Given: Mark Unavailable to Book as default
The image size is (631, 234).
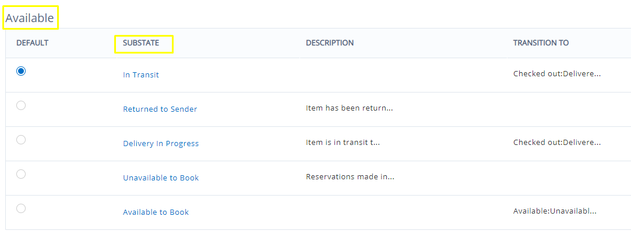Looking at the screenshot, I should (21, 174).
